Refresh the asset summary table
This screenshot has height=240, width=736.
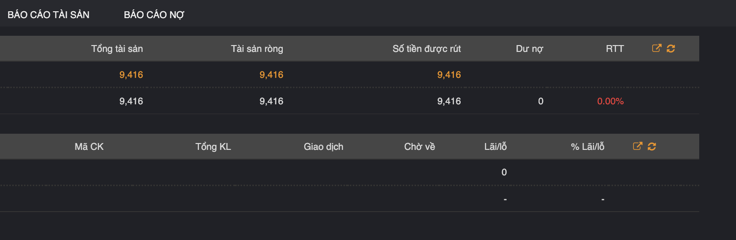tap(671, 48)
